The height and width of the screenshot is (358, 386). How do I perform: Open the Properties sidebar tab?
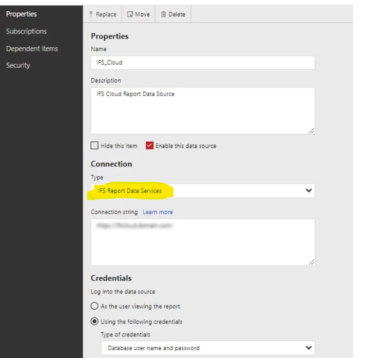pyautogui.click(x=22, y=14)
